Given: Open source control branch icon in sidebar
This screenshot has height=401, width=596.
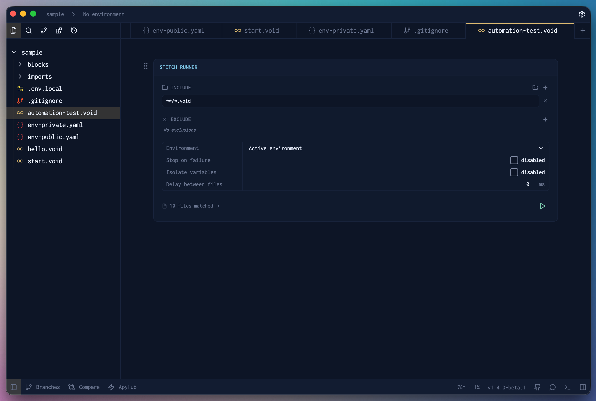Looking at the screenshot, I should pos(44,31).
